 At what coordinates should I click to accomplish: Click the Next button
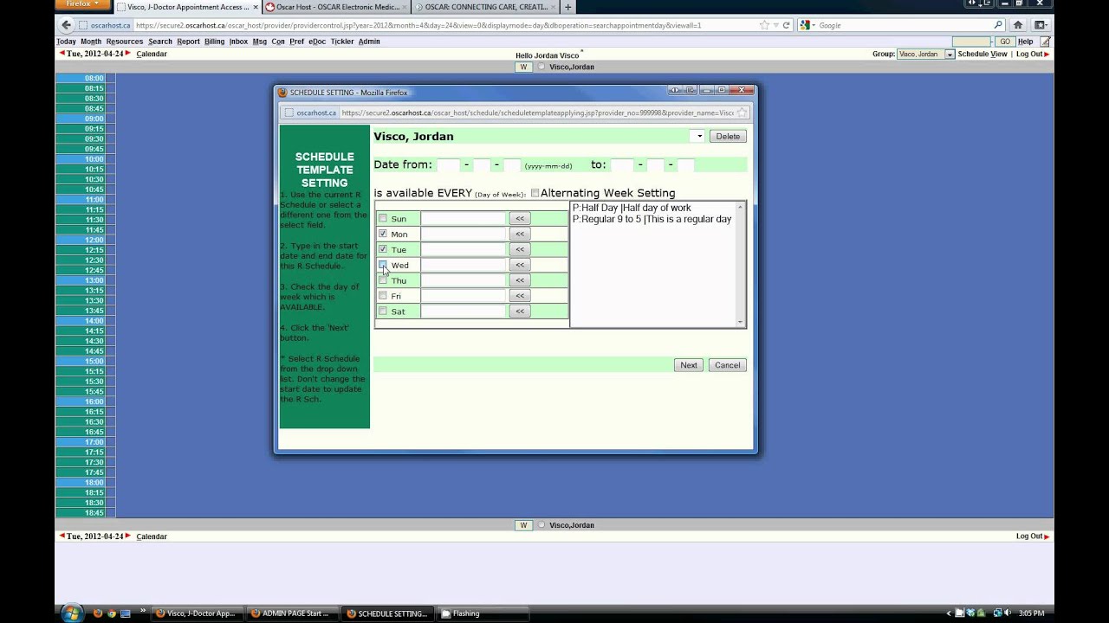(x=689, y=365)
